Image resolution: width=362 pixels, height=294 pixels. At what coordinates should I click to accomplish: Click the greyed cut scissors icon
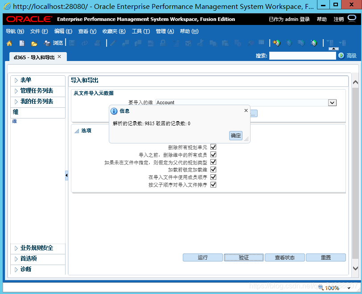(201, 43)
